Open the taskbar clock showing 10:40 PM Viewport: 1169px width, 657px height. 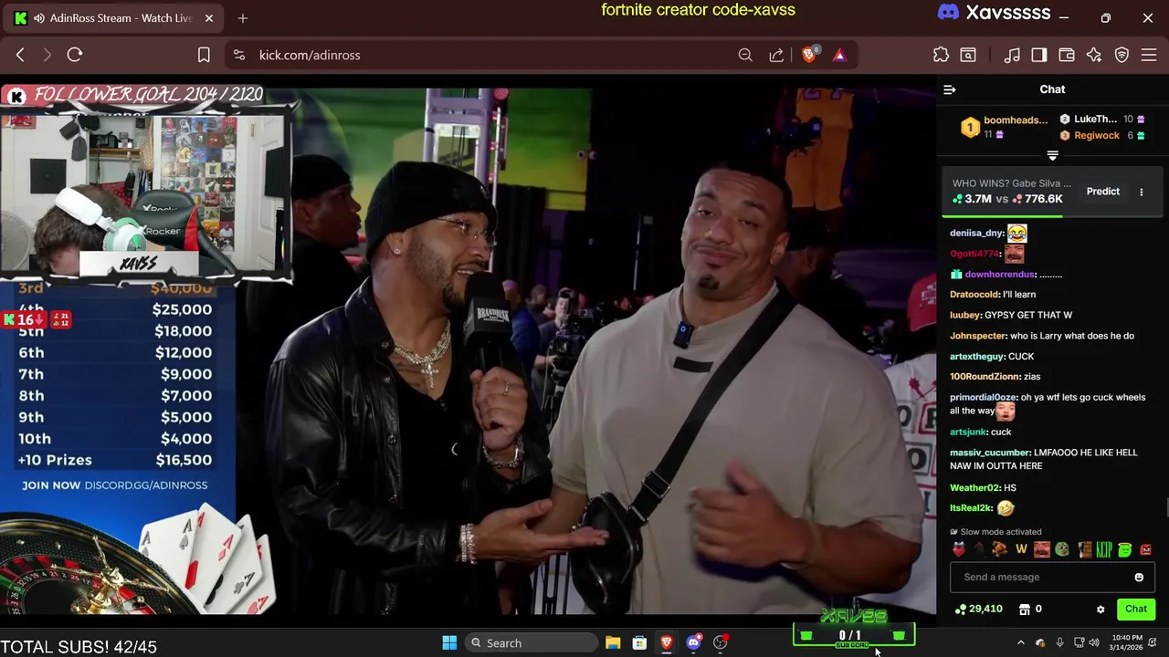tap(1127, 642)
